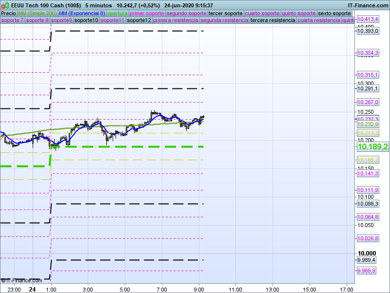Viewport: 390px width, 293px height.
Task: Select the tercera resistencia label
Action: coord(273,21)
